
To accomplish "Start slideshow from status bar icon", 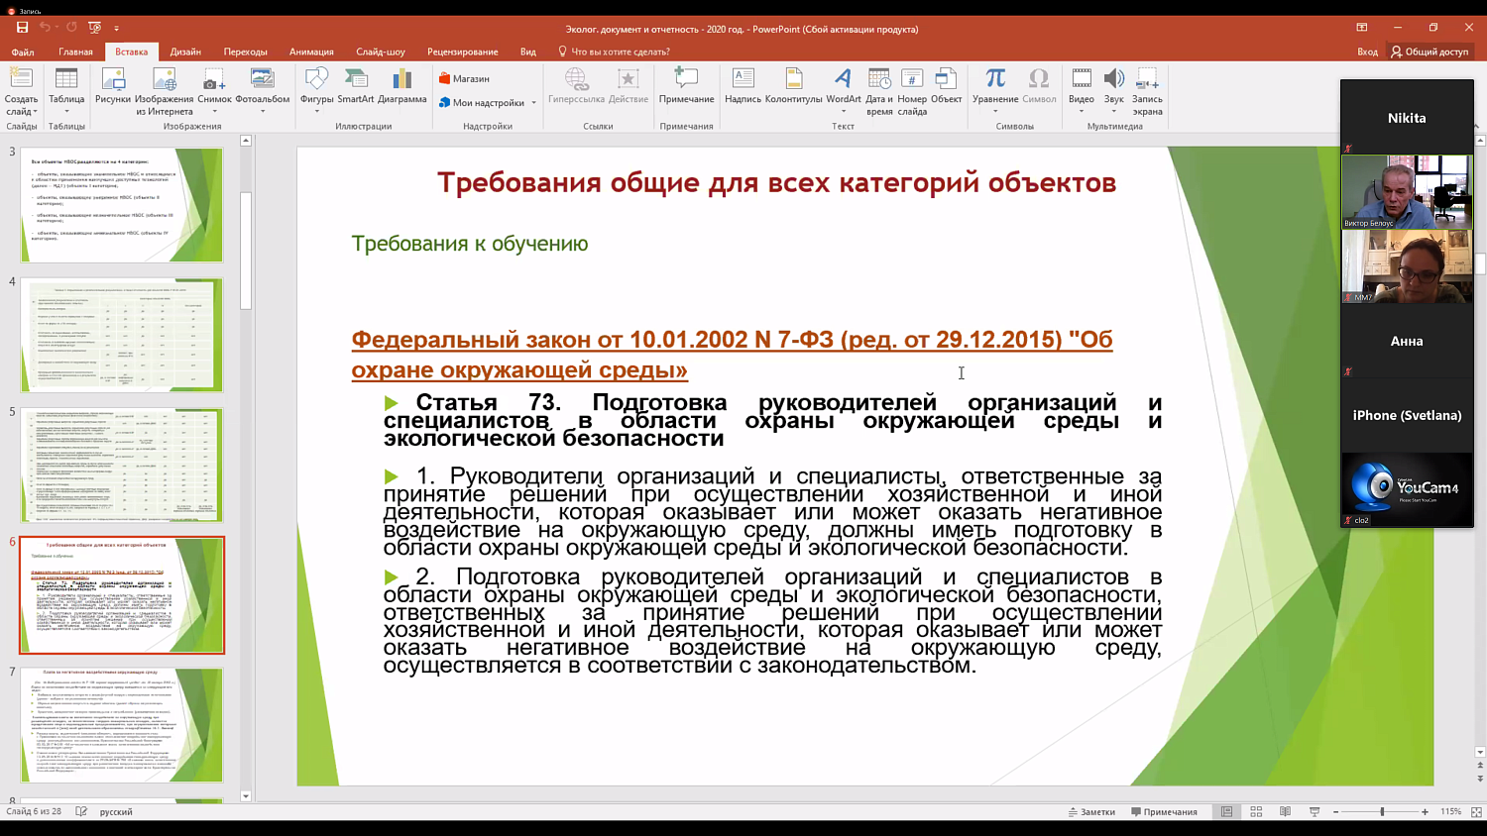I will tap(1315, 811).
